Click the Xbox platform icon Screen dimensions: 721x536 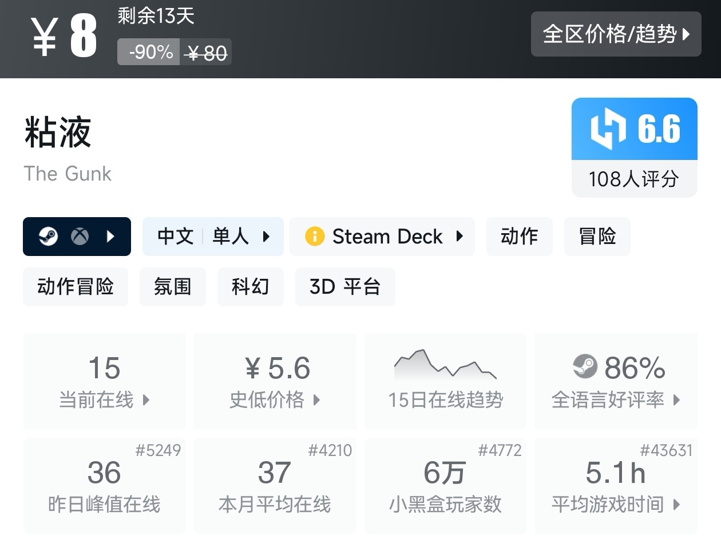(x=80, y=237)
